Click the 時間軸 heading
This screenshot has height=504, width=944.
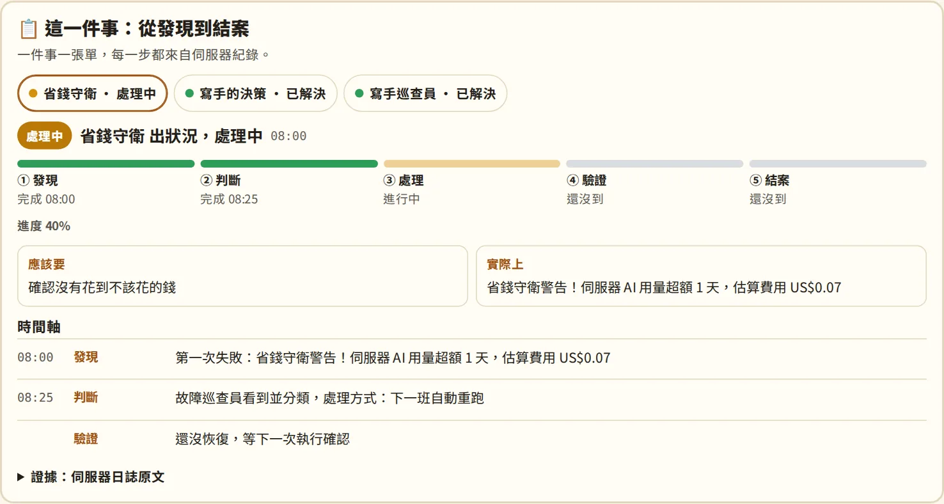(39, 327)
